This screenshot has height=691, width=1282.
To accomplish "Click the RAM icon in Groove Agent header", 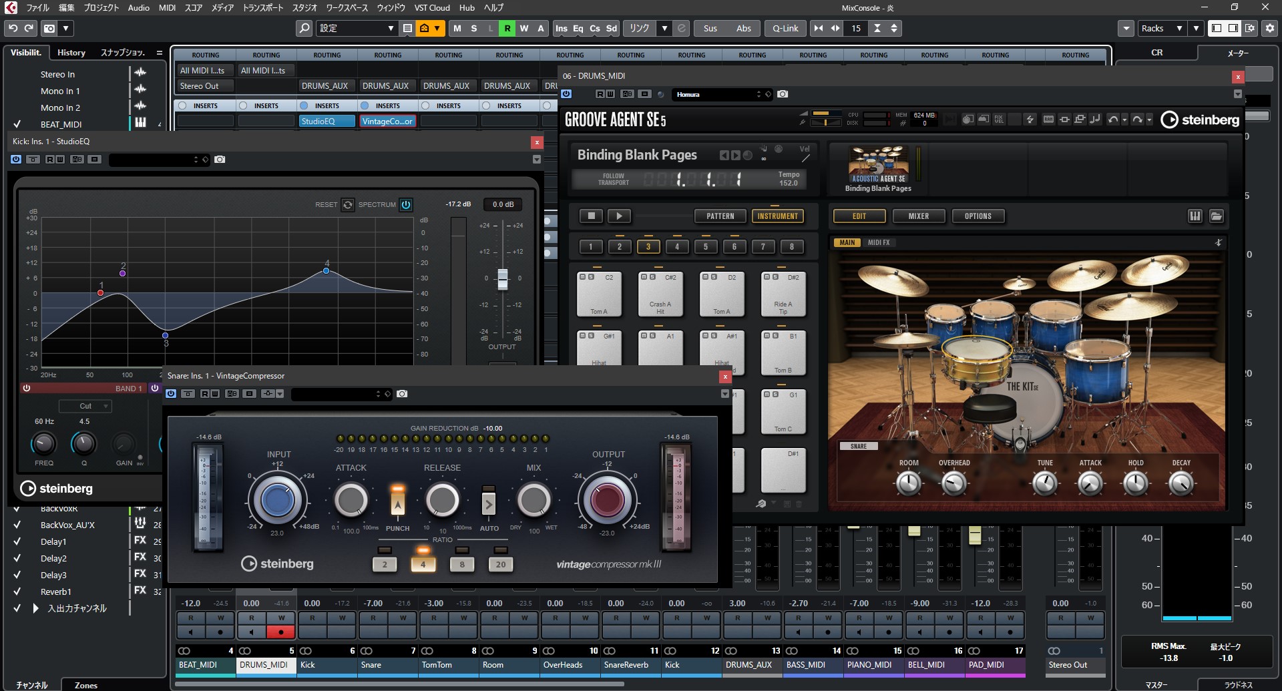I will [x=1048, y=120].
